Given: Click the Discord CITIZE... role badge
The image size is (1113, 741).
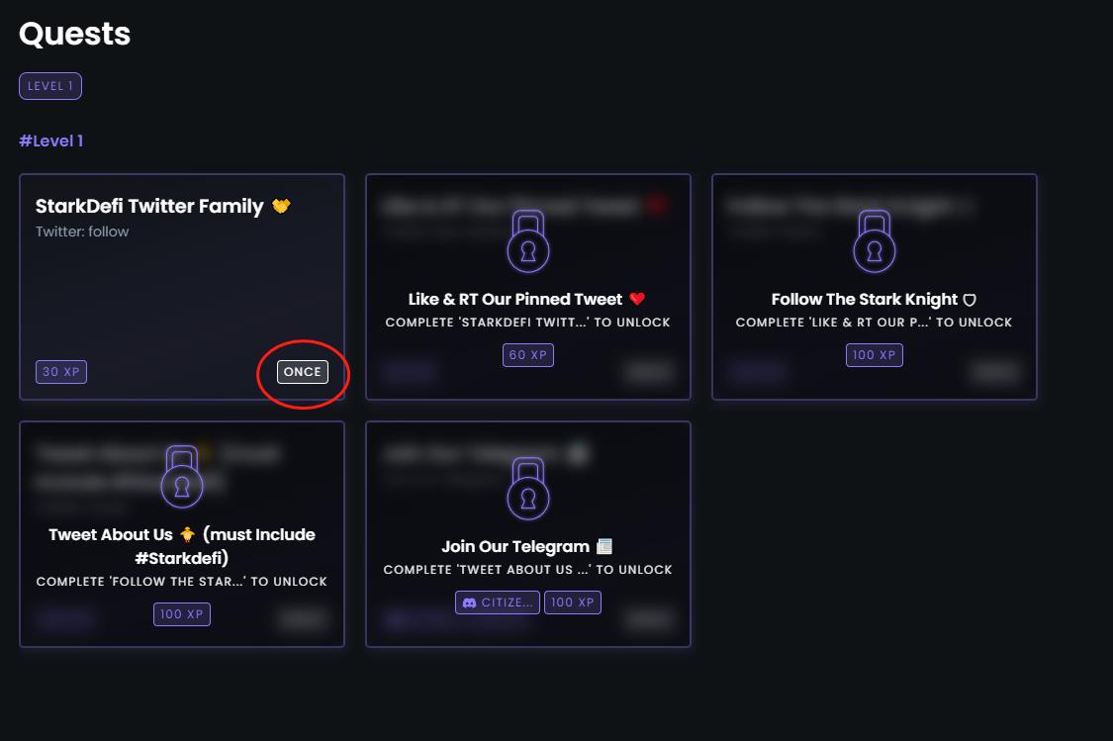Looking at the screenshot, I should pos(497,602).
